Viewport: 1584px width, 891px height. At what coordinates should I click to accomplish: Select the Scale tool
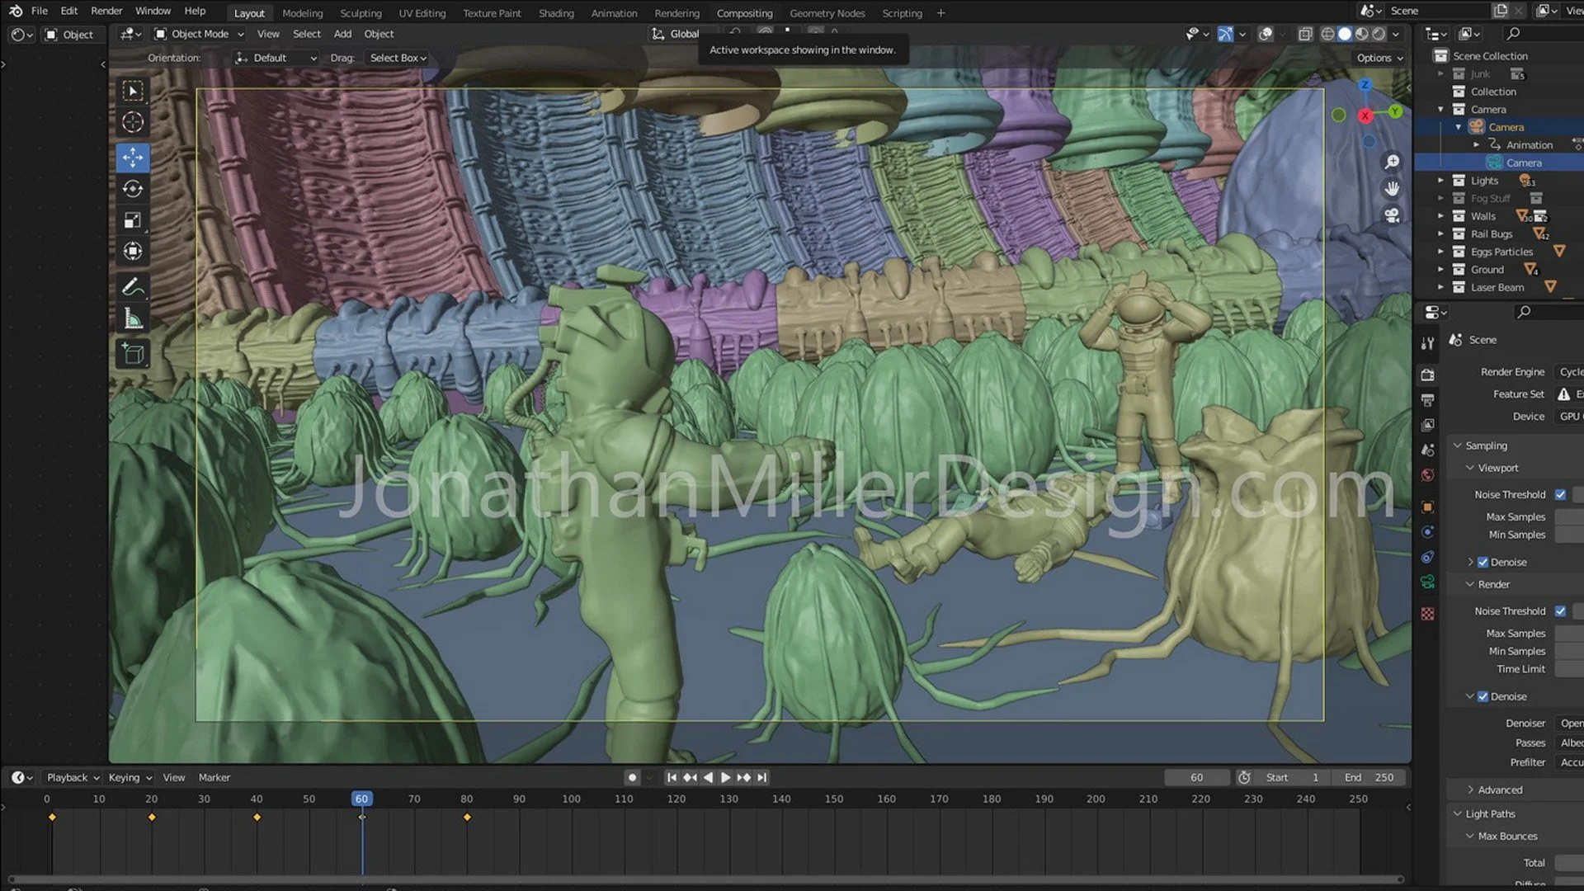[133, 220]
